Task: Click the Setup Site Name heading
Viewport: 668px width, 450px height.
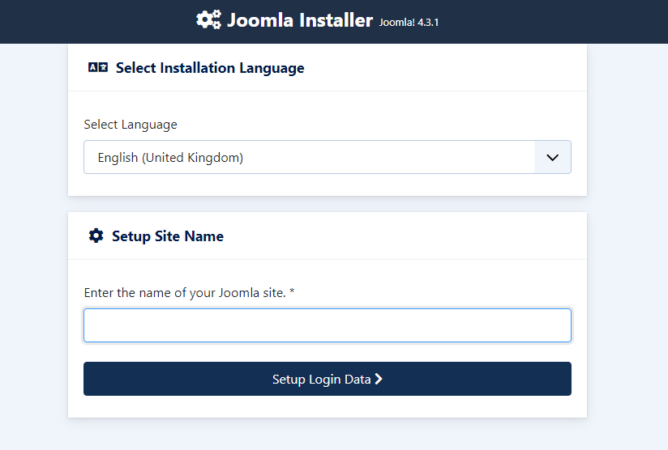Action: pyautogui.click(x=168, y=236)
